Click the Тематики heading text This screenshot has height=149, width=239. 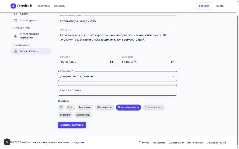[64, 101]
